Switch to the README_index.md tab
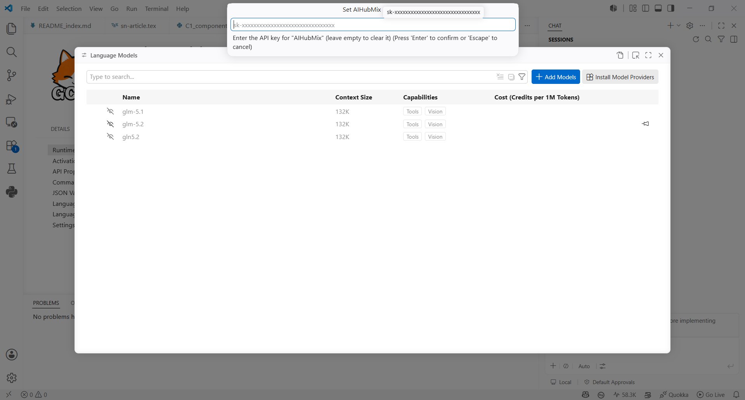Screen dimensions: 745x400 pos(64,26)
